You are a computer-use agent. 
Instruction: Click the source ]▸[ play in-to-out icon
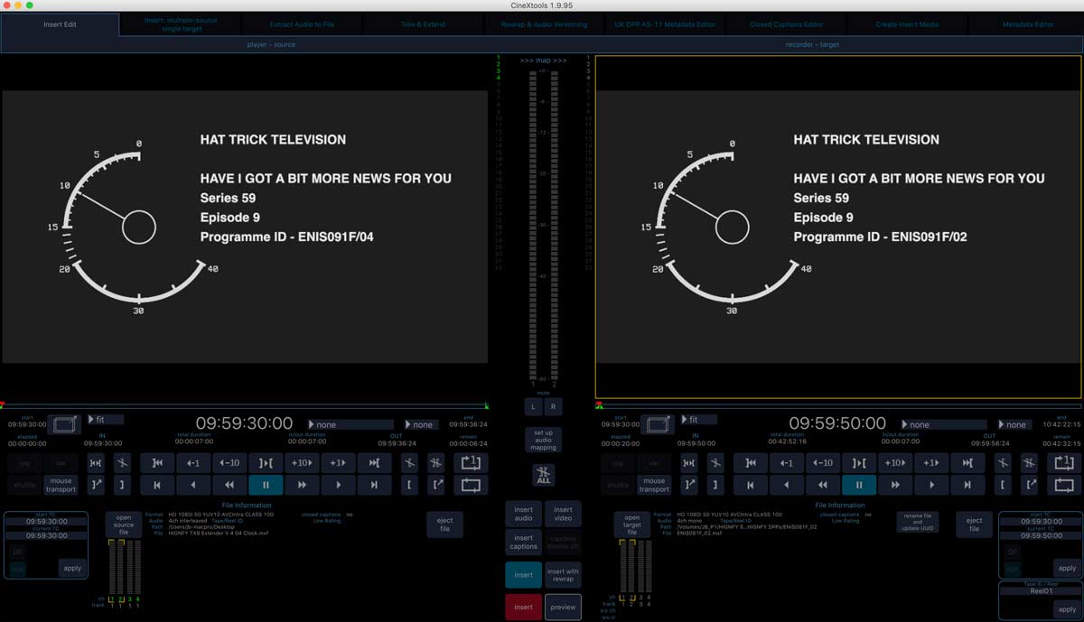(266, 462)
